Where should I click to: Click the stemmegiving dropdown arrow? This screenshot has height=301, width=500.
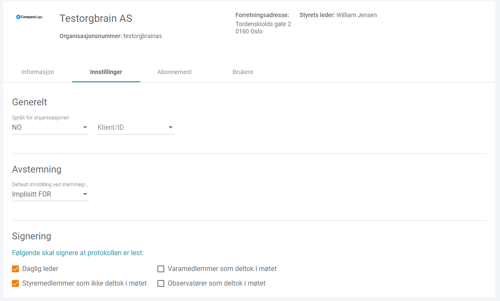(85, 194)
